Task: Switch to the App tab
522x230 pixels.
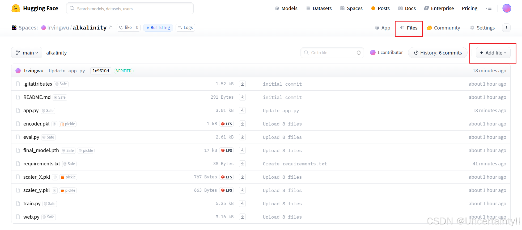Action: 383,28
